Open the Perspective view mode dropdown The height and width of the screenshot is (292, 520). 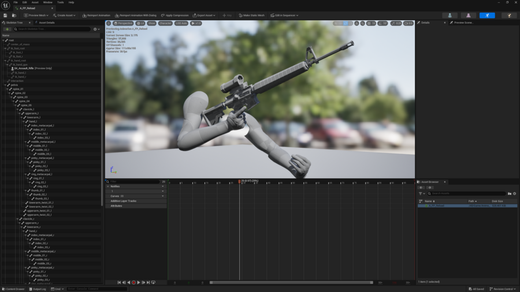[123, 24]
